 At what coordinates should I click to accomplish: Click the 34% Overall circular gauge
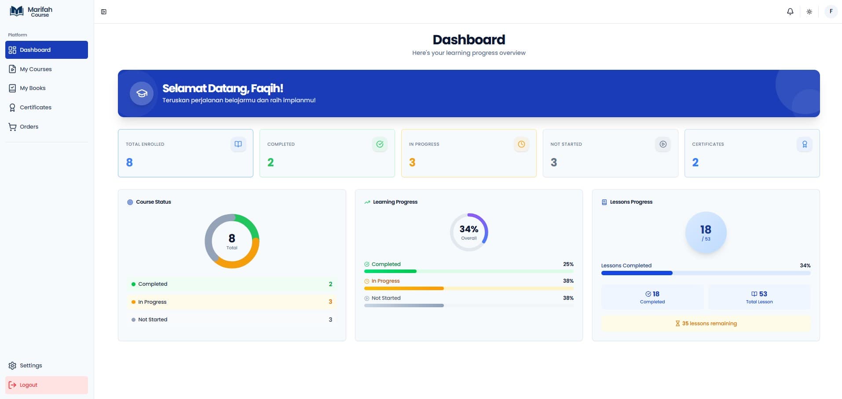(x=469, y=232)
